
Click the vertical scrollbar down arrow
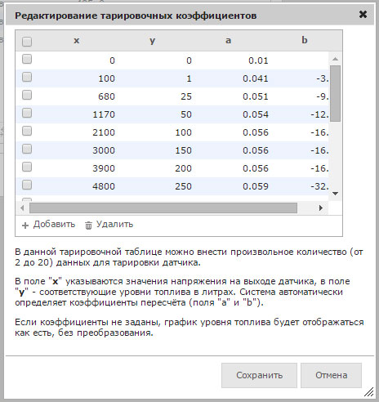336,194
